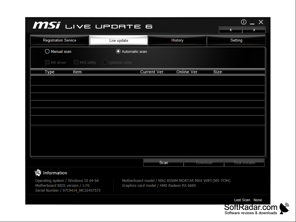
Task: Open the Setting tab
Action: click(x=236, y=40)
